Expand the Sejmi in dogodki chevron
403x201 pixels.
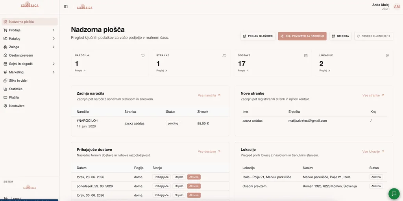[x=54, y=64]
